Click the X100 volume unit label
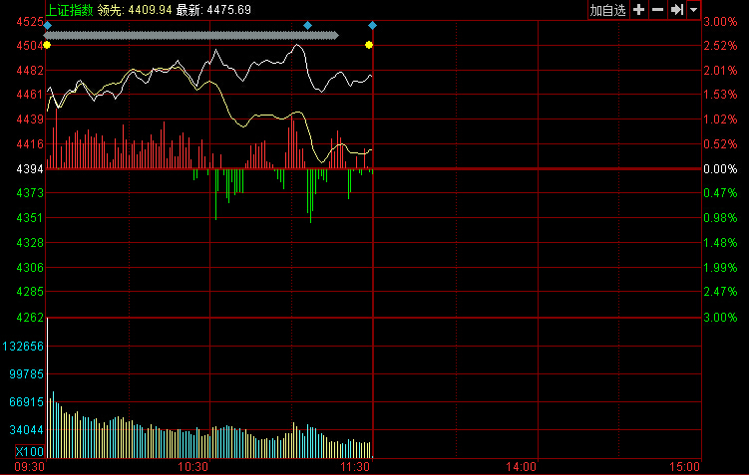 tap(30, 451)
